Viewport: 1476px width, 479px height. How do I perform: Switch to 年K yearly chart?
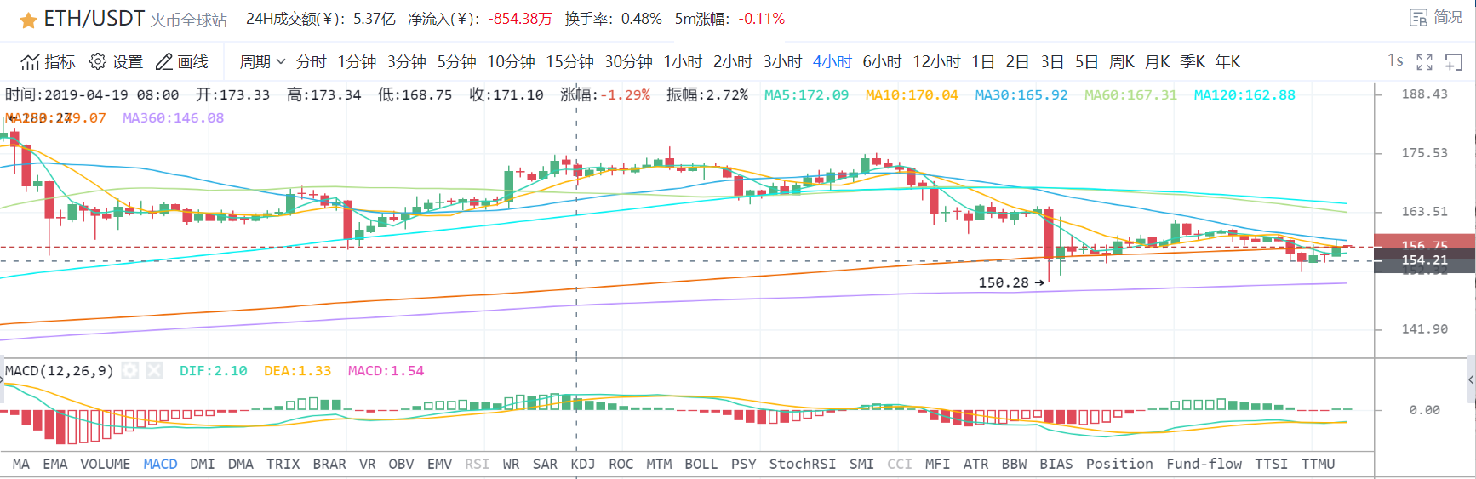point(1228,62)
